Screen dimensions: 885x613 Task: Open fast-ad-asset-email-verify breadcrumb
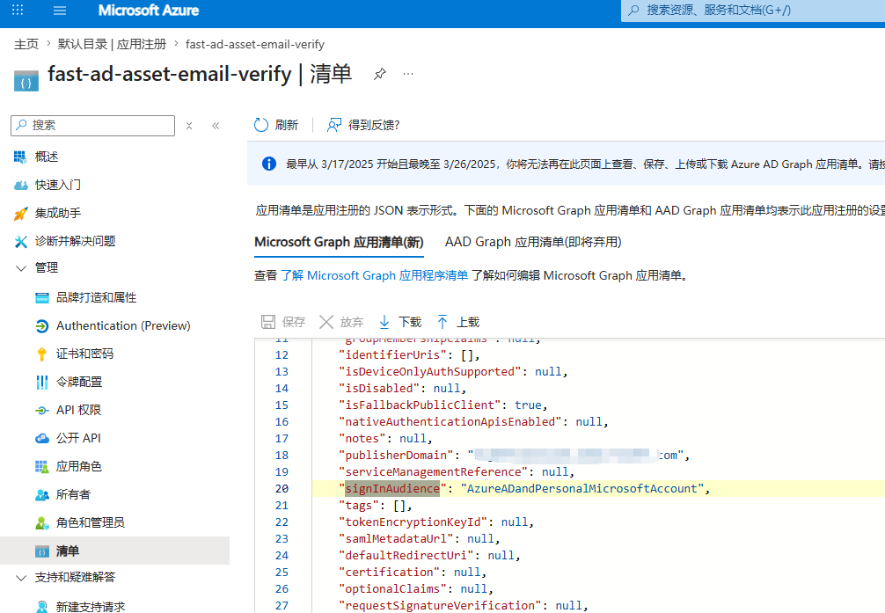[x=255, y=44]
